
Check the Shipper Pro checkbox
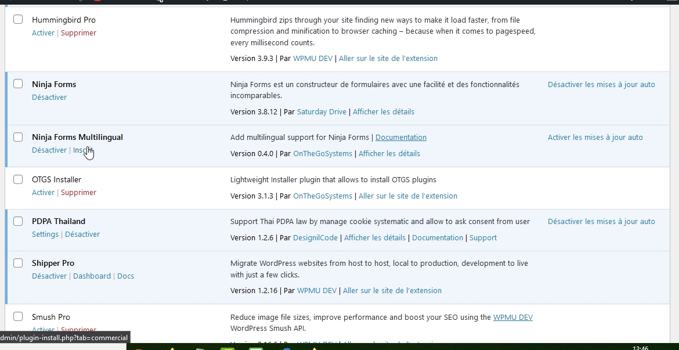tap(18, 263)
